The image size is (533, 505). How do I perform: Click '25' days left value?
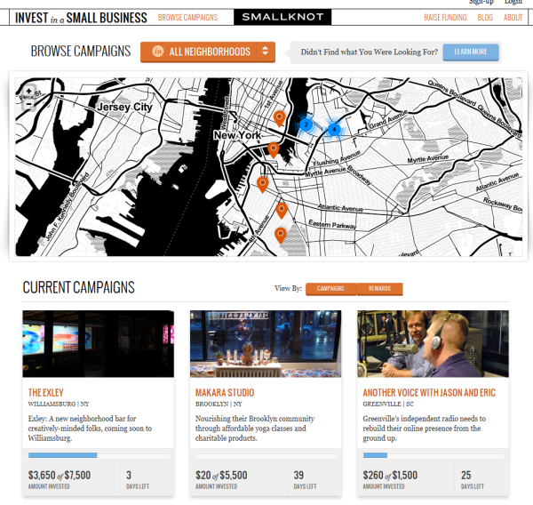466,475
